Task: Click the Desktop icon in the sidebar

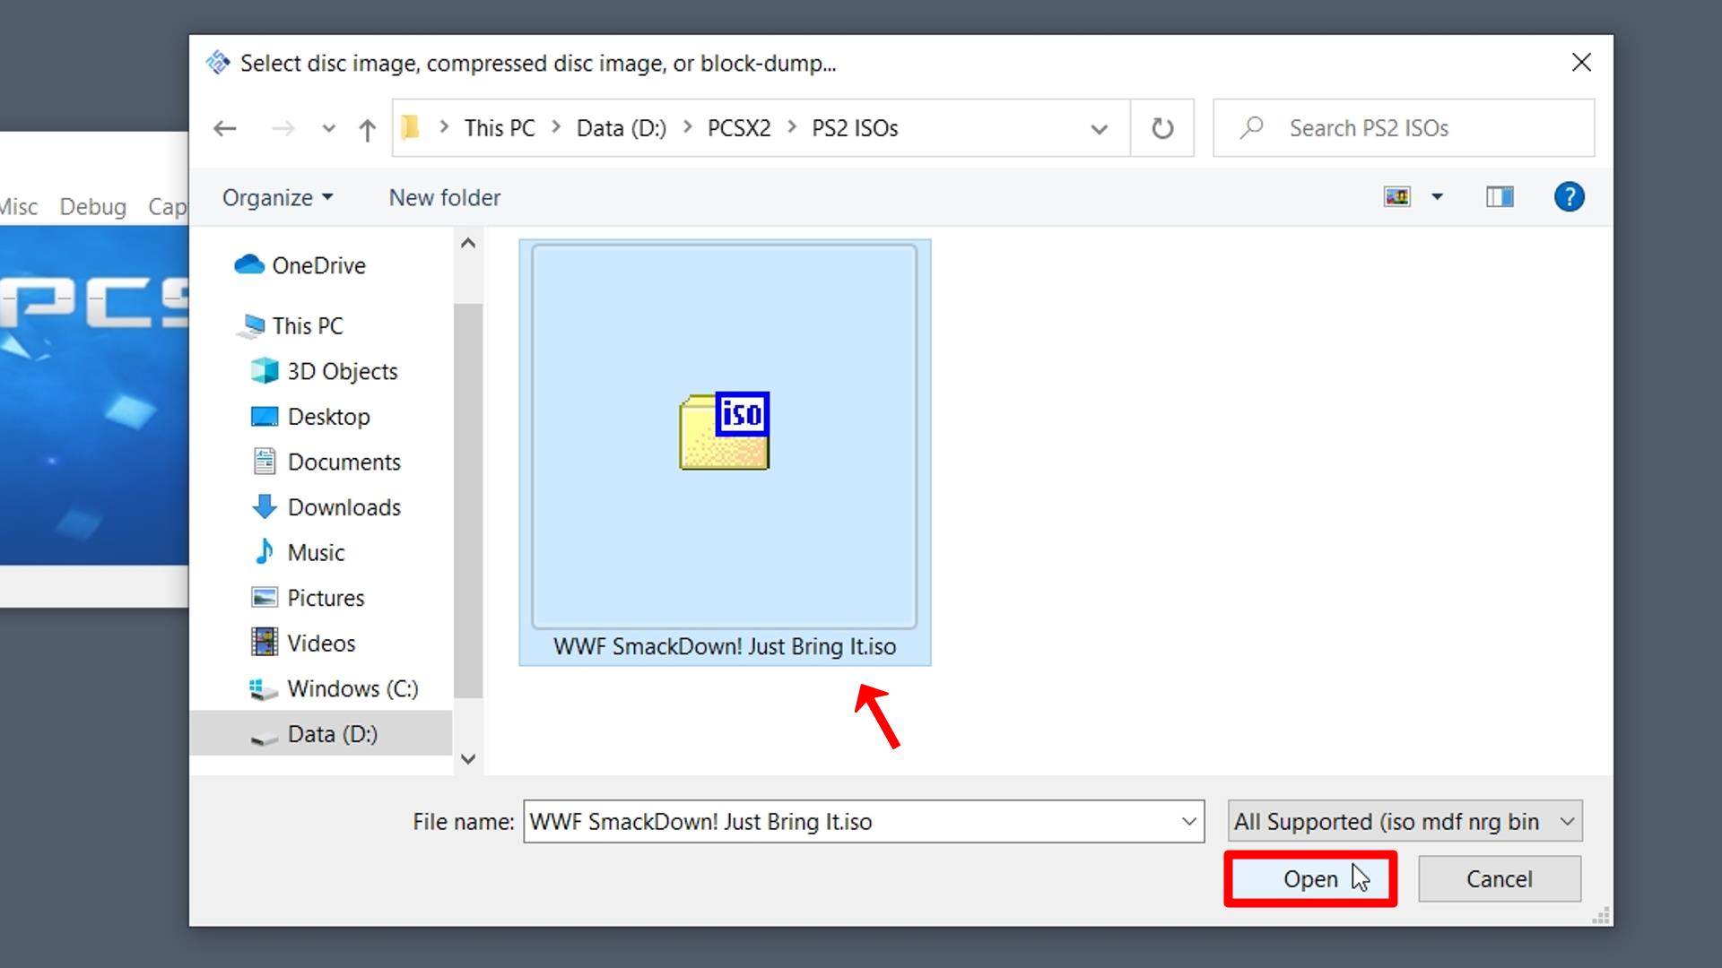Action: tap(264, 416)
